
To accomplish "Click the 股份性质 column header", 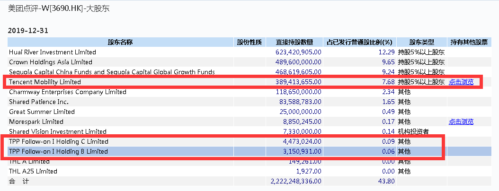I will pos(249,42).
